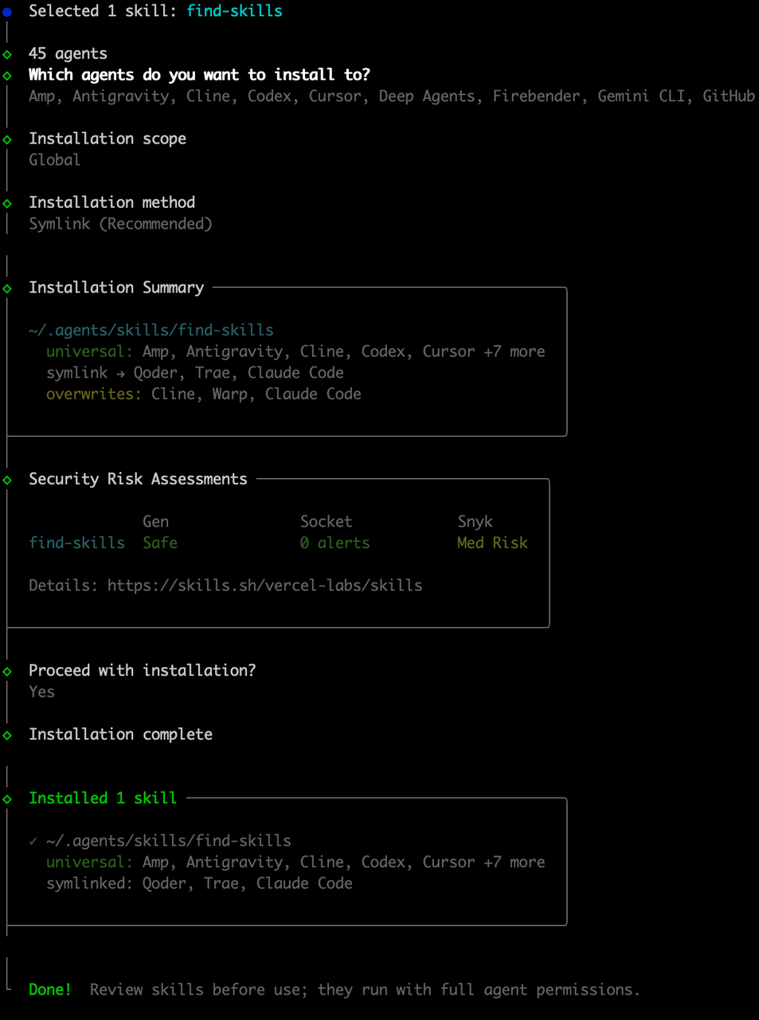Click the diamond marker beside Installation Summary

(7, 288)
